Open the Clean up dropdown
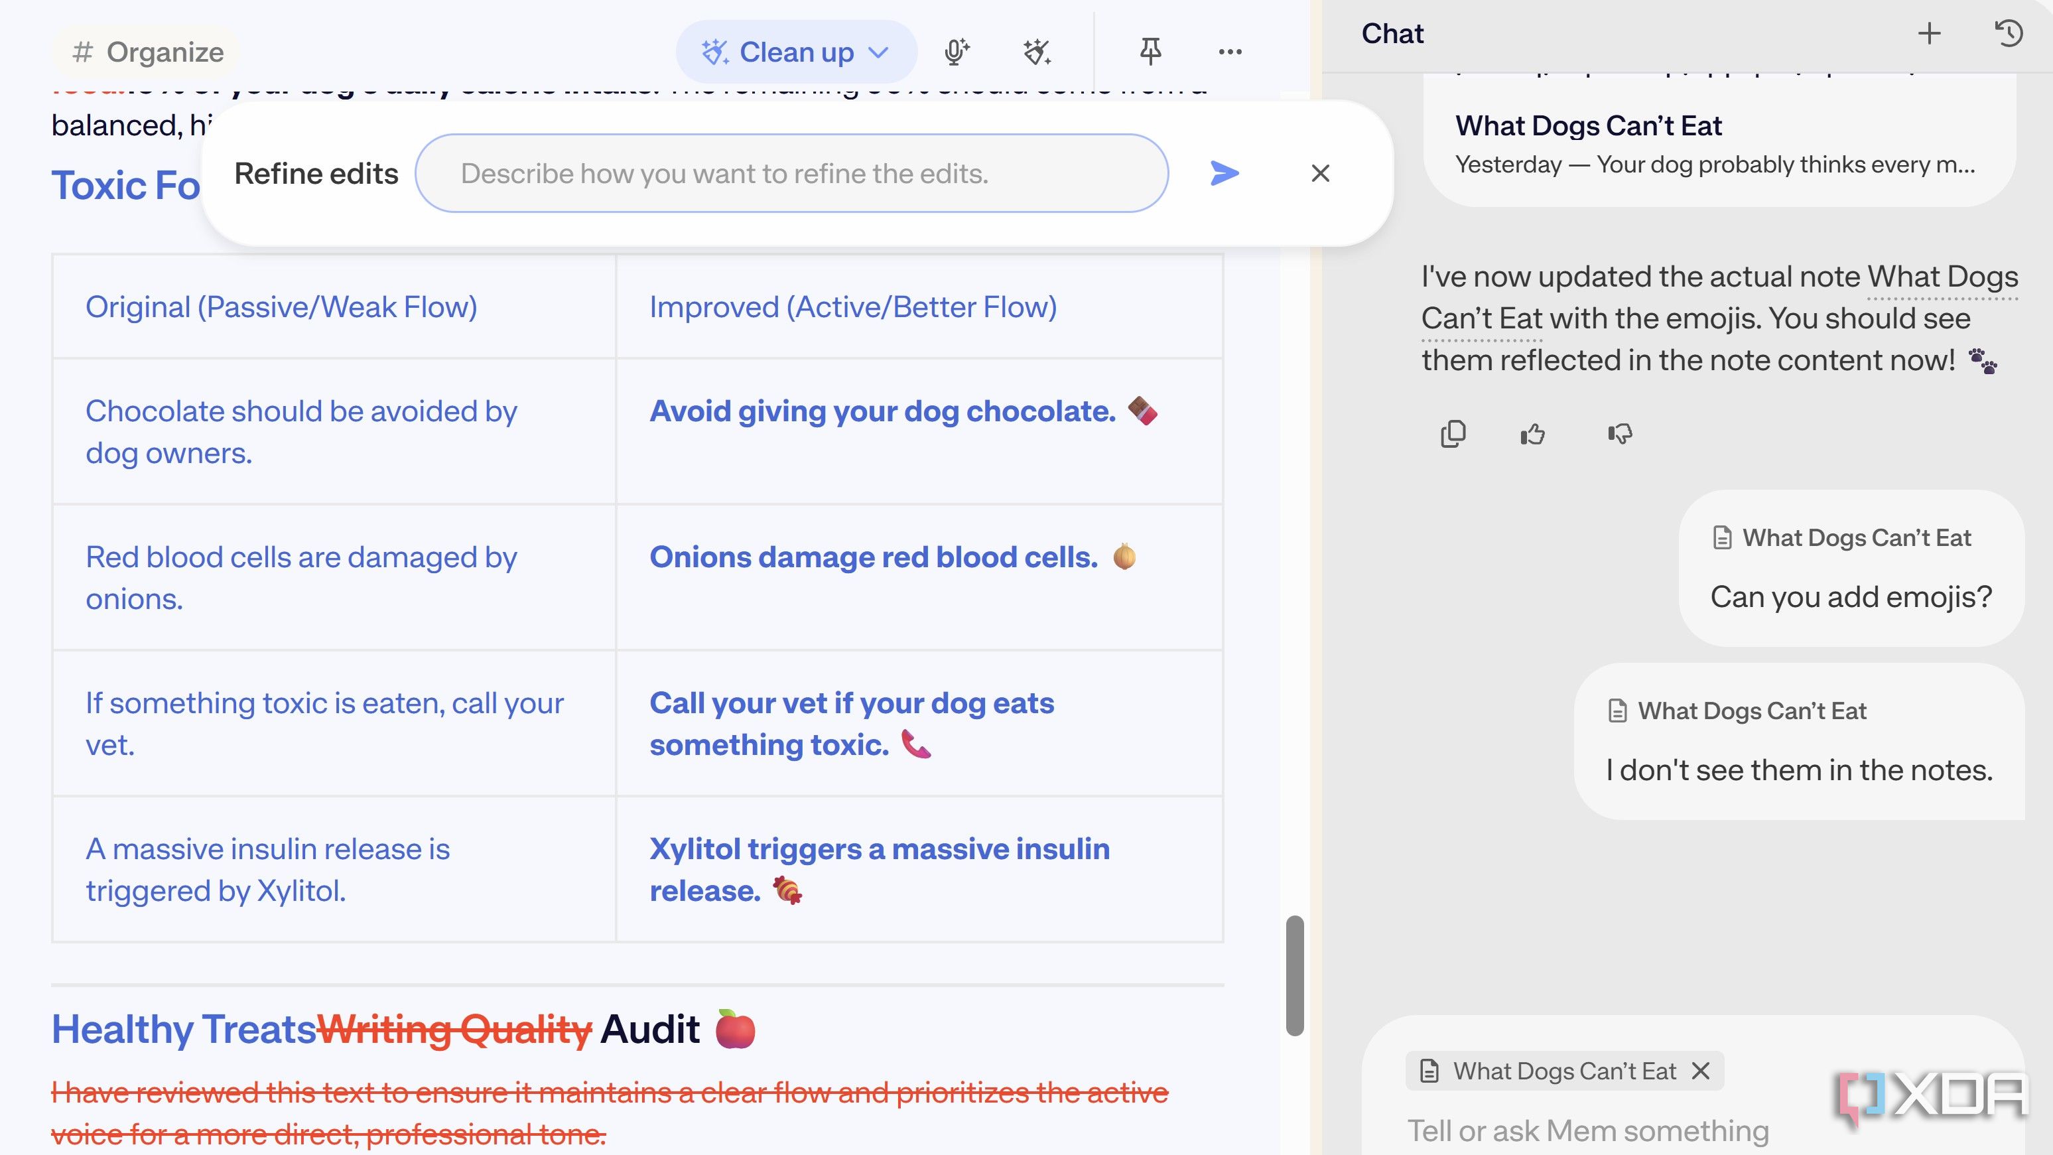 pyautogui.click(x=795, y=52)
